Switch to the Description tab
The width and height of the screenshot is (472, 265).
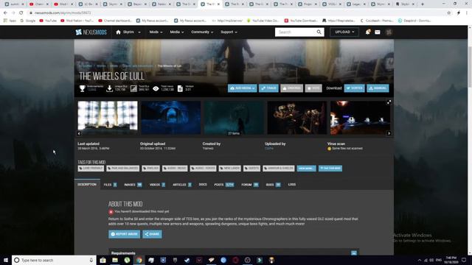(87, 185)
